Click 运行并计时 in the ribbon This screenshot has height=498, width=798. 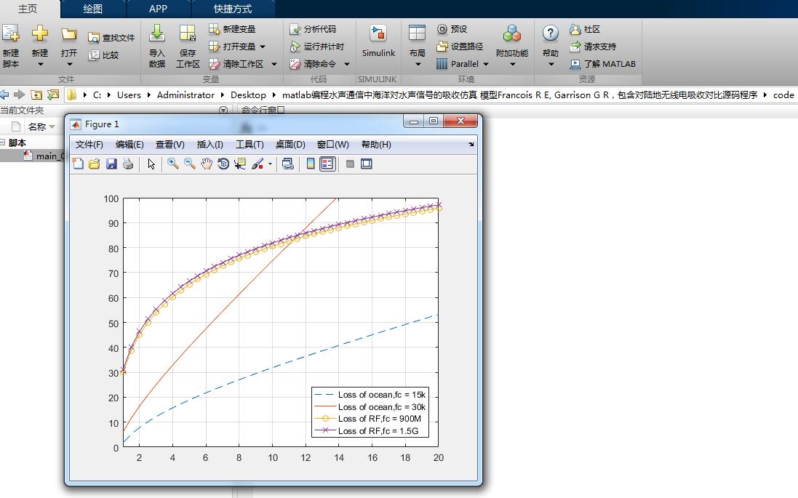click(317, 47)
